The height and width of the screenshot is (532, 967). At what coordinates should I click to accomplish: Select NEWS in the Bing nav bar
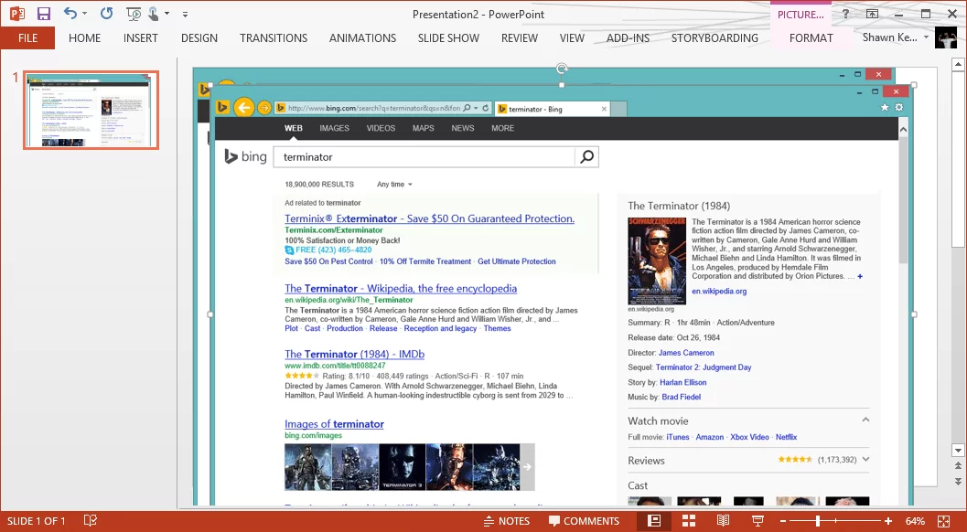[x=463, y=128]
